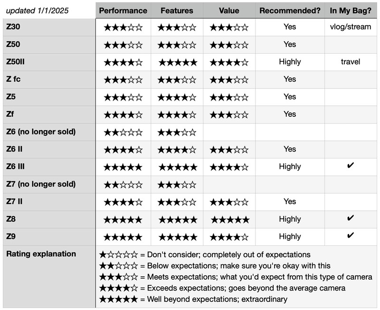This screenshot has height=310, width=380.
Task: Select the In My Bag? column header
Action: coord(351,10)
